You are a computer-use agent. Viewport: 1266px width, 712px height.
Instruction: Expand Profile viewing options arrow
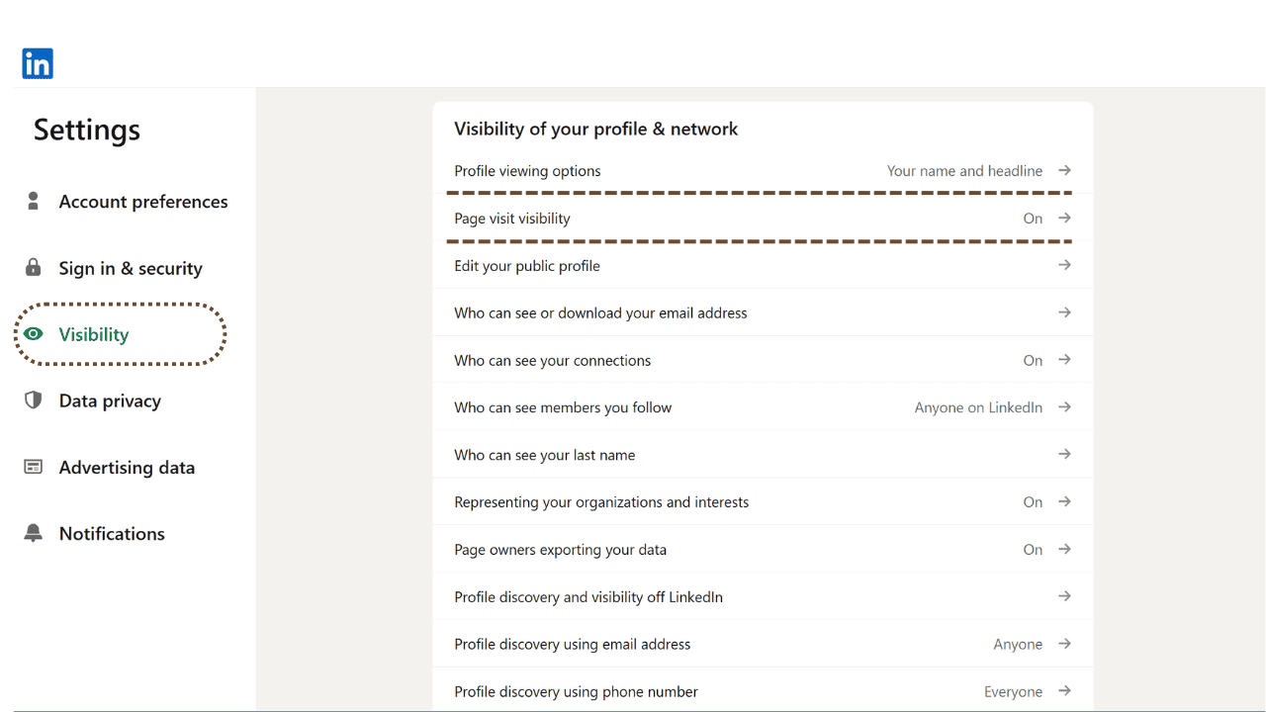(1064, 170)
